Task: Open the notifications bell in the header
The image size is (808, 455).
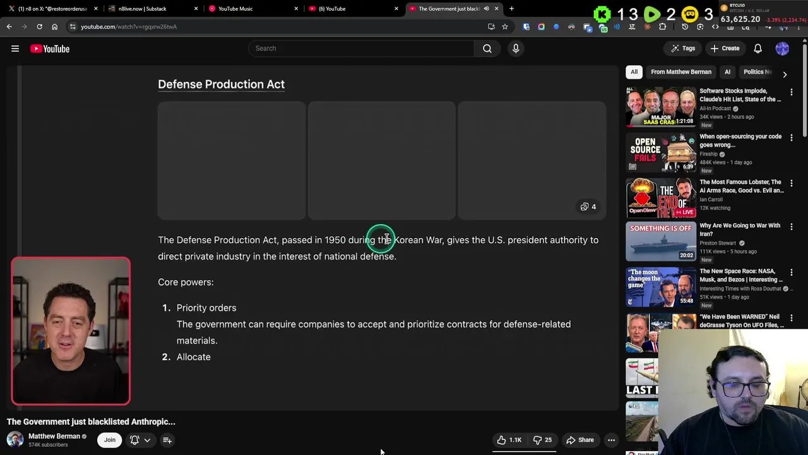Action: coord(757,49)
